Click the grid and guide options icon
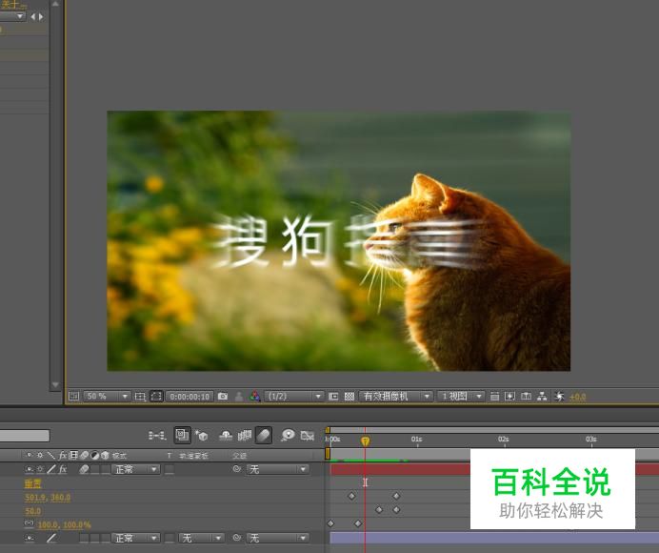This screenshot has height=553, width=659. pyautogui.click(x=140, y=397)
